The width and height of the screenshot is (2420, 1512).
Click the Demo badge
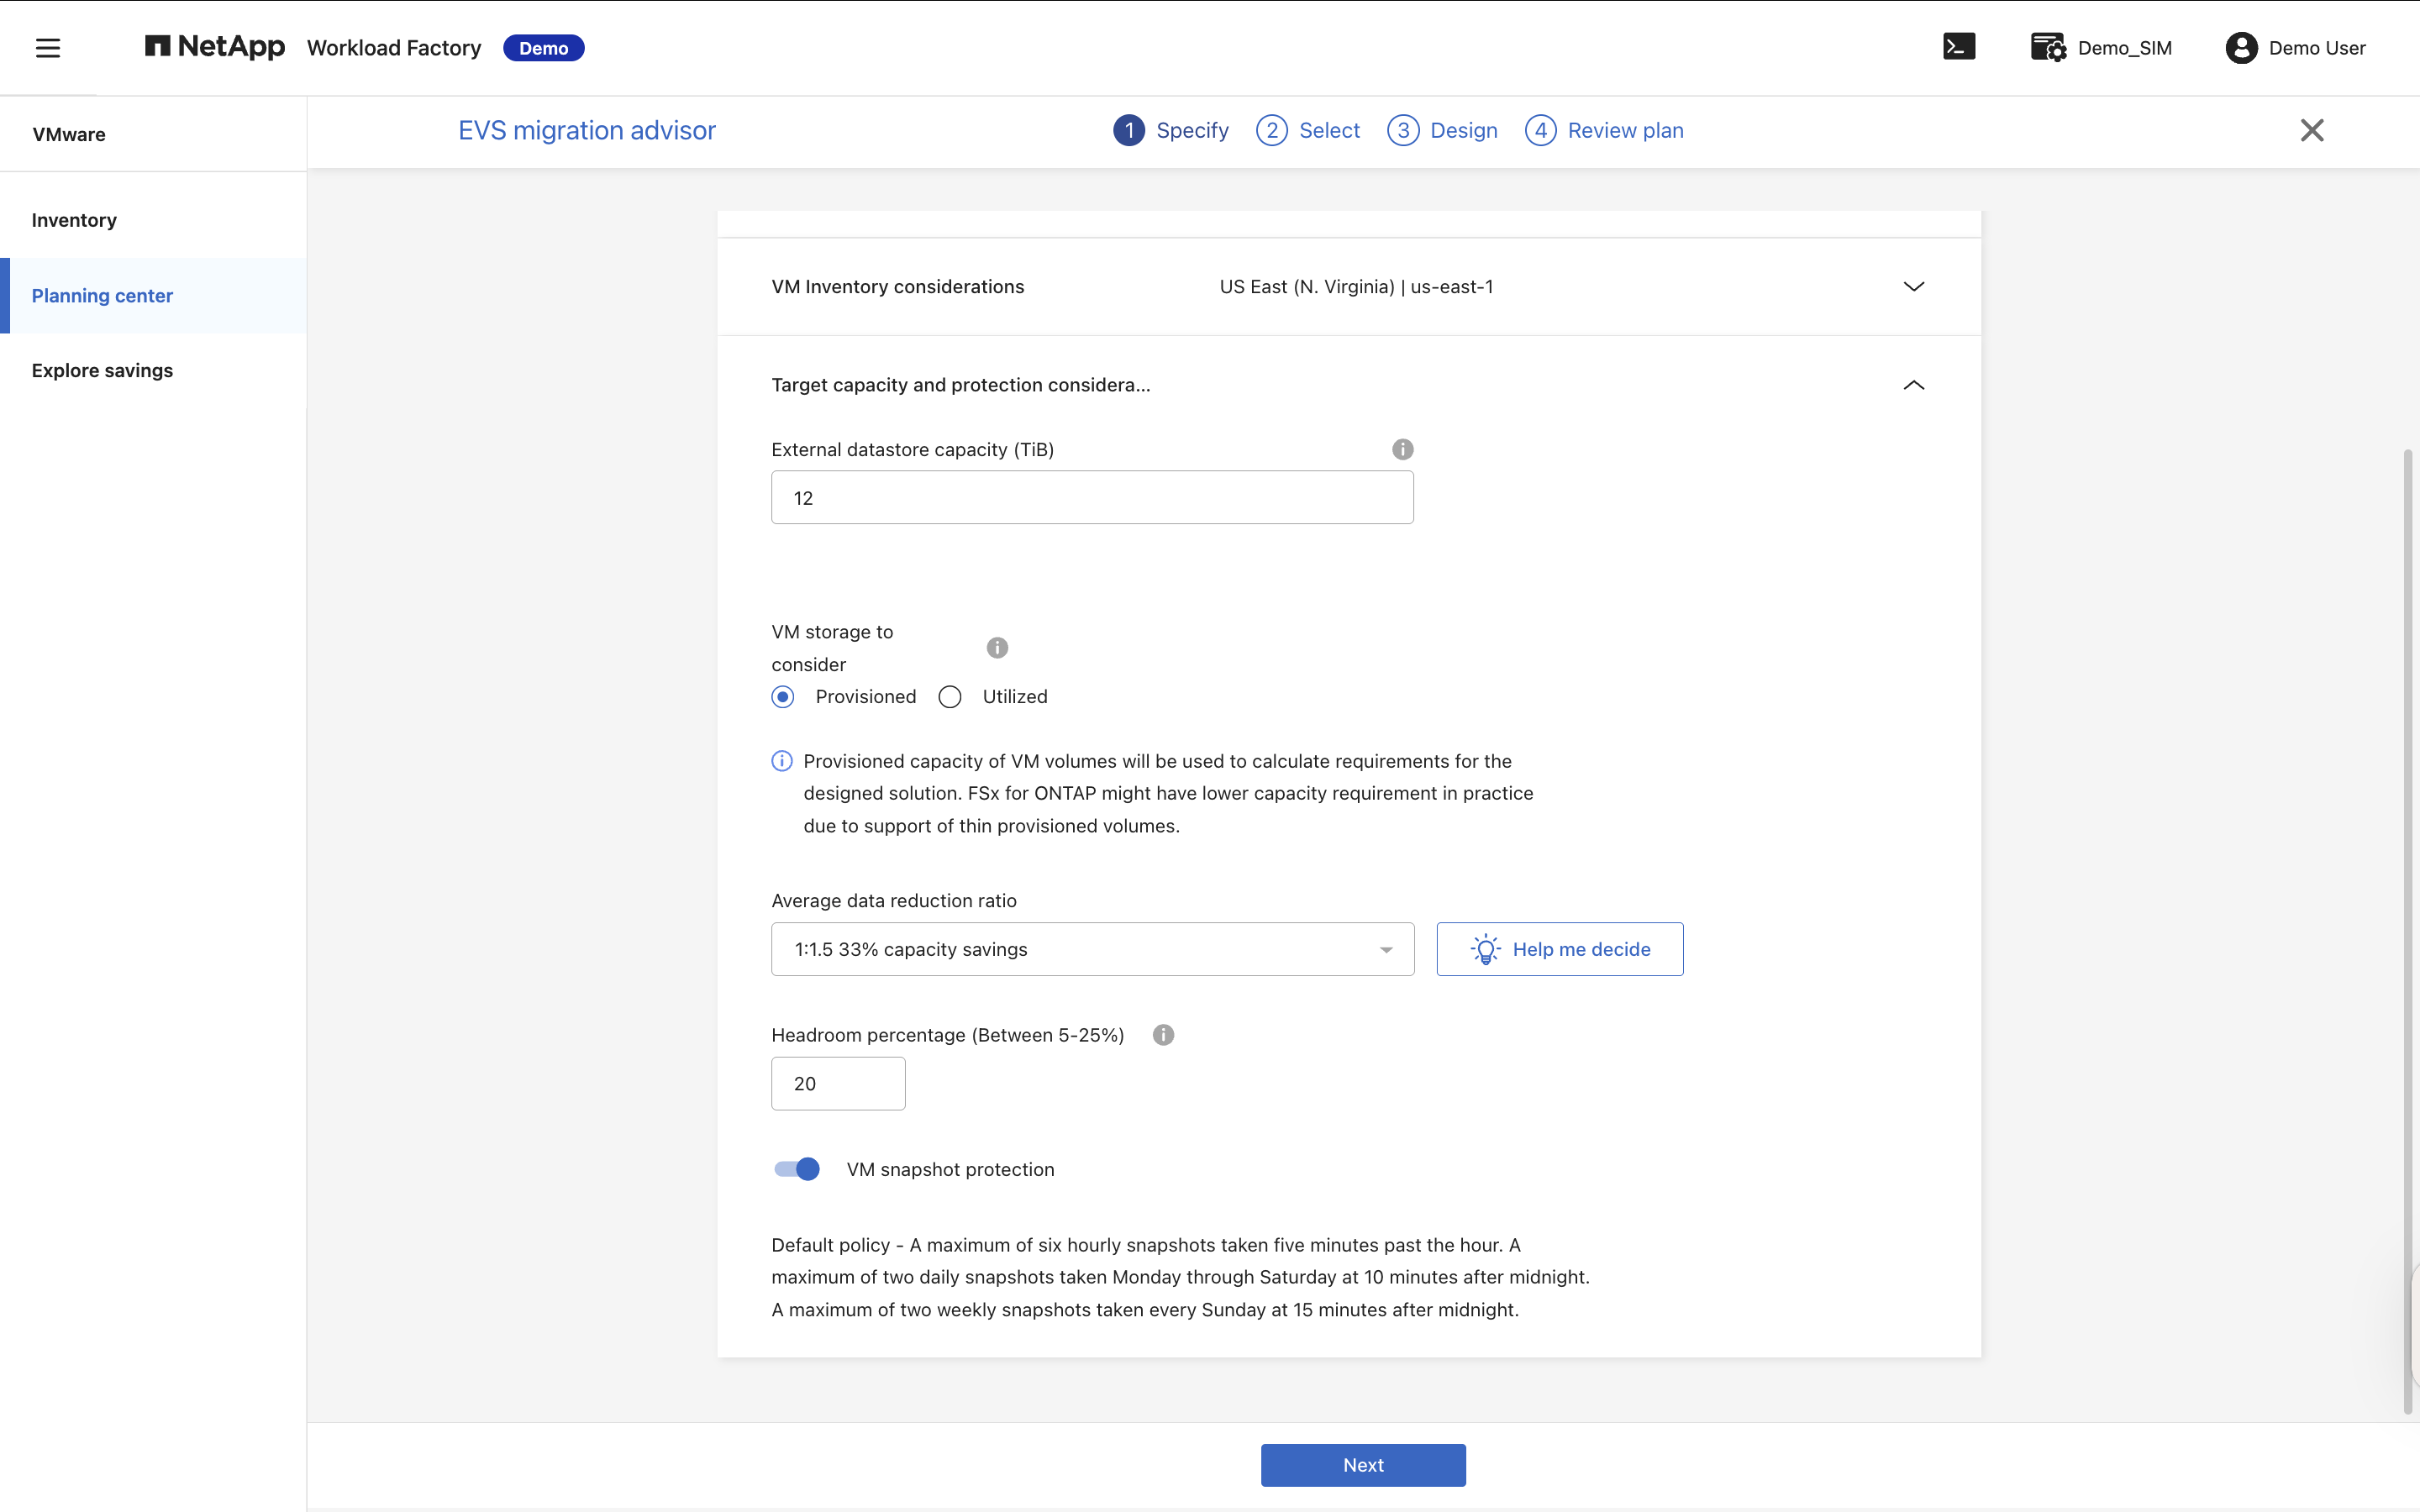543,48
